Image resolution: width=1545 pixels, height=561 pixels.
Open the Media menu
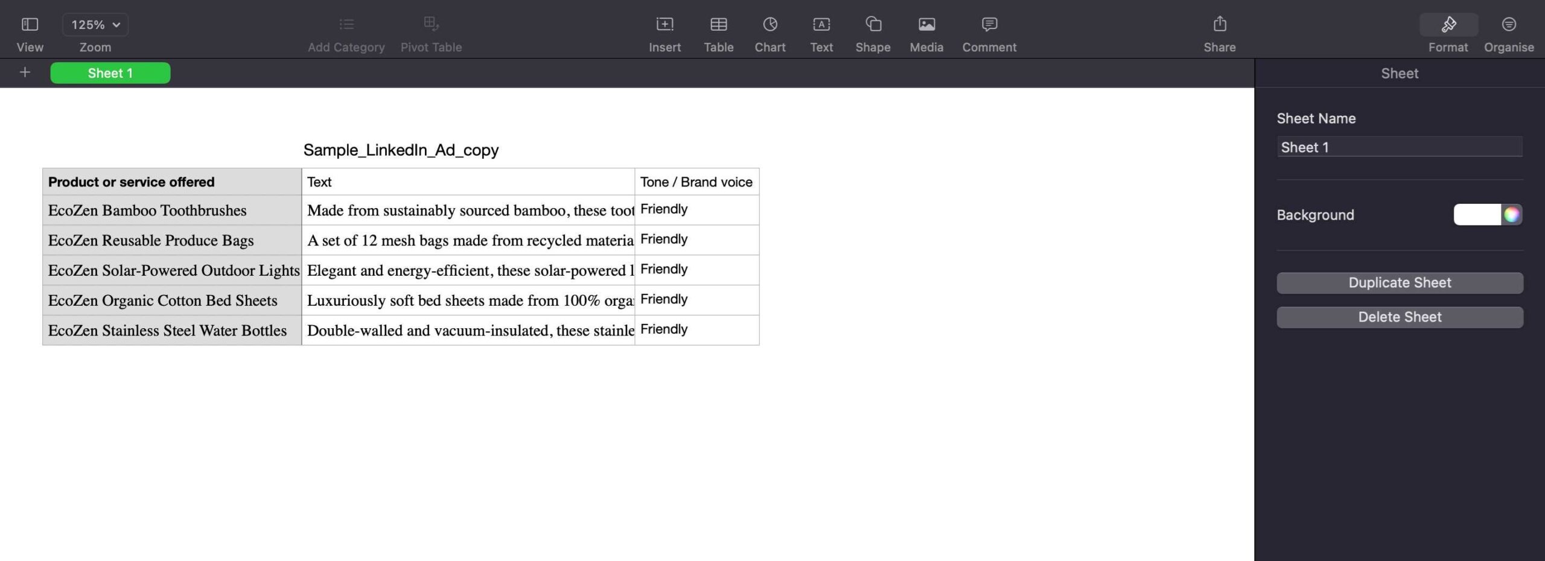926,24
